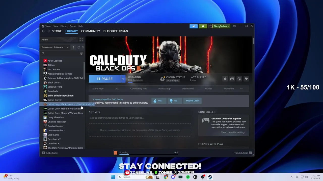Switch to the LIBRARY tab

click(x=72, y=31)
